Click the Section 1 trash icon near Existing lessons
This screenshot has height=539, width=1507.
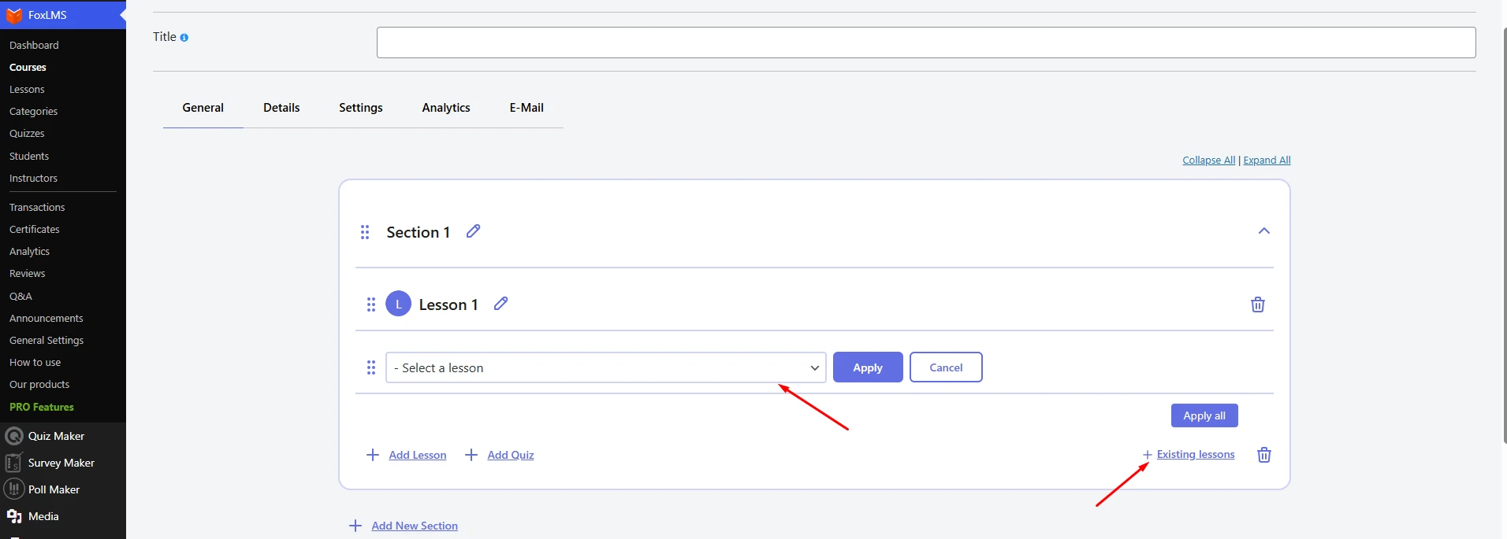click(1263, 455)
